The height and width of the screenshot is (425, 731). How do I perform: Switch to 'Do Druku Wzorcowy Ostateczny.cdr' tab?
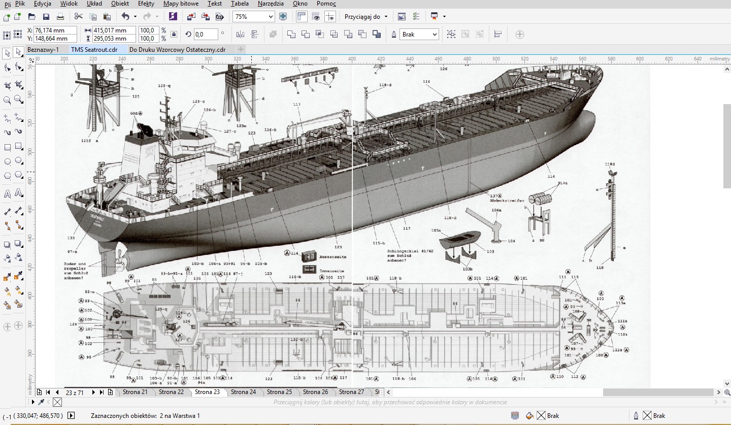click(177, 49)
